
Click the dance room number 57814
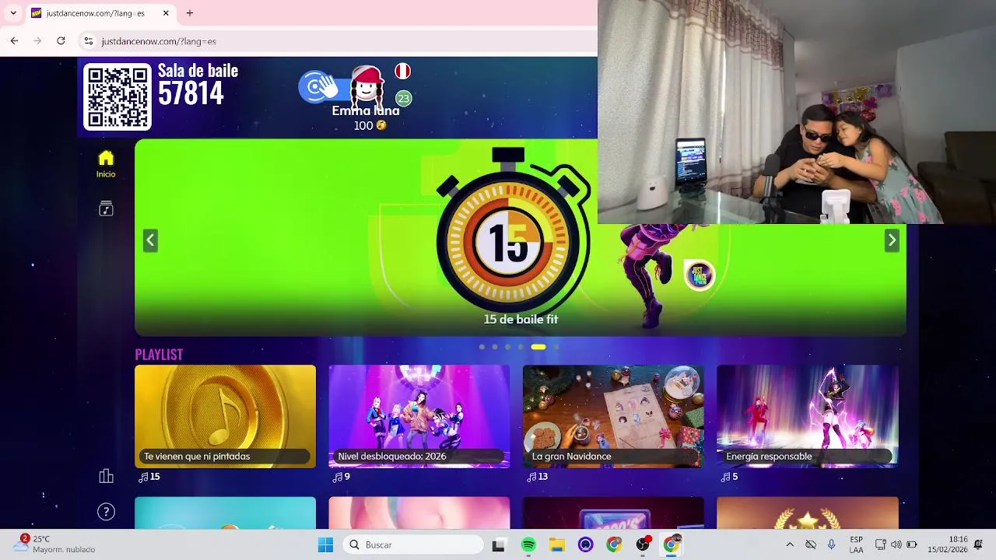click(x=191, y=94)
